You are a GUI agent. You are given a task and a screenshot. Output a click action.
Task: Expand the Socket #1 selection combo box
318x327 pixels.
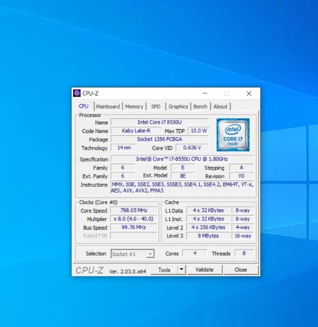point(133,254)
